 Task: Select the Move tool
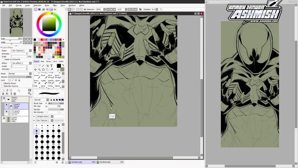coord(35,70)
